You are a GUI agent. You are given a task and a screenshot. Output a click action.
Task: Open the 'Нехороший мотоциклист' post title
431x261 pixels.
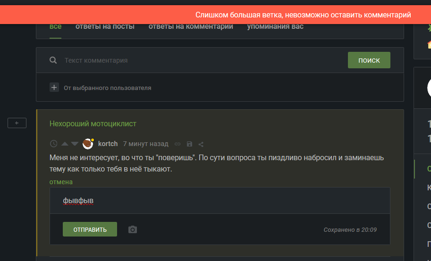93,123
